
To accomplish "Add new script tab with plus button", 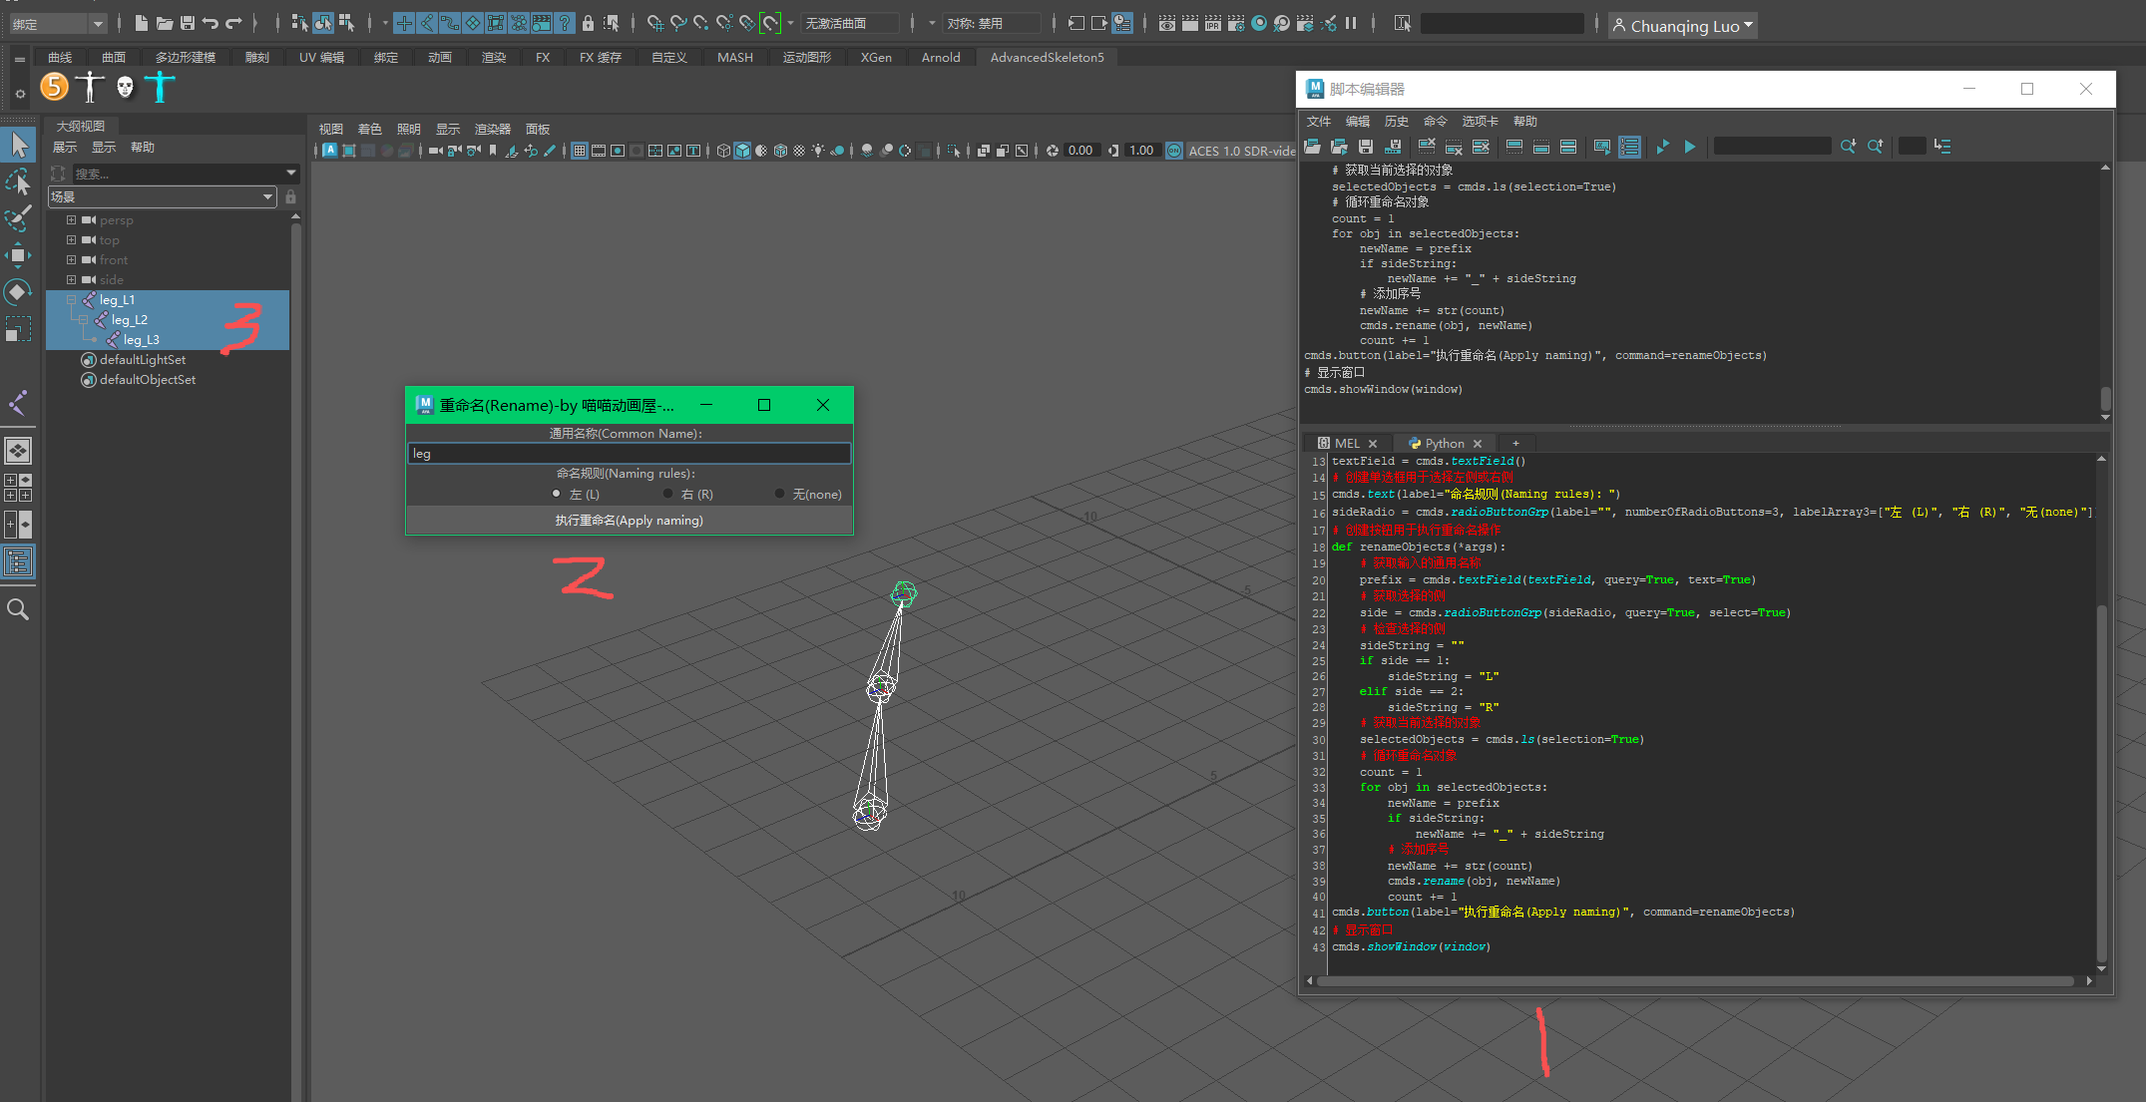I will (x=1515, y=443).
